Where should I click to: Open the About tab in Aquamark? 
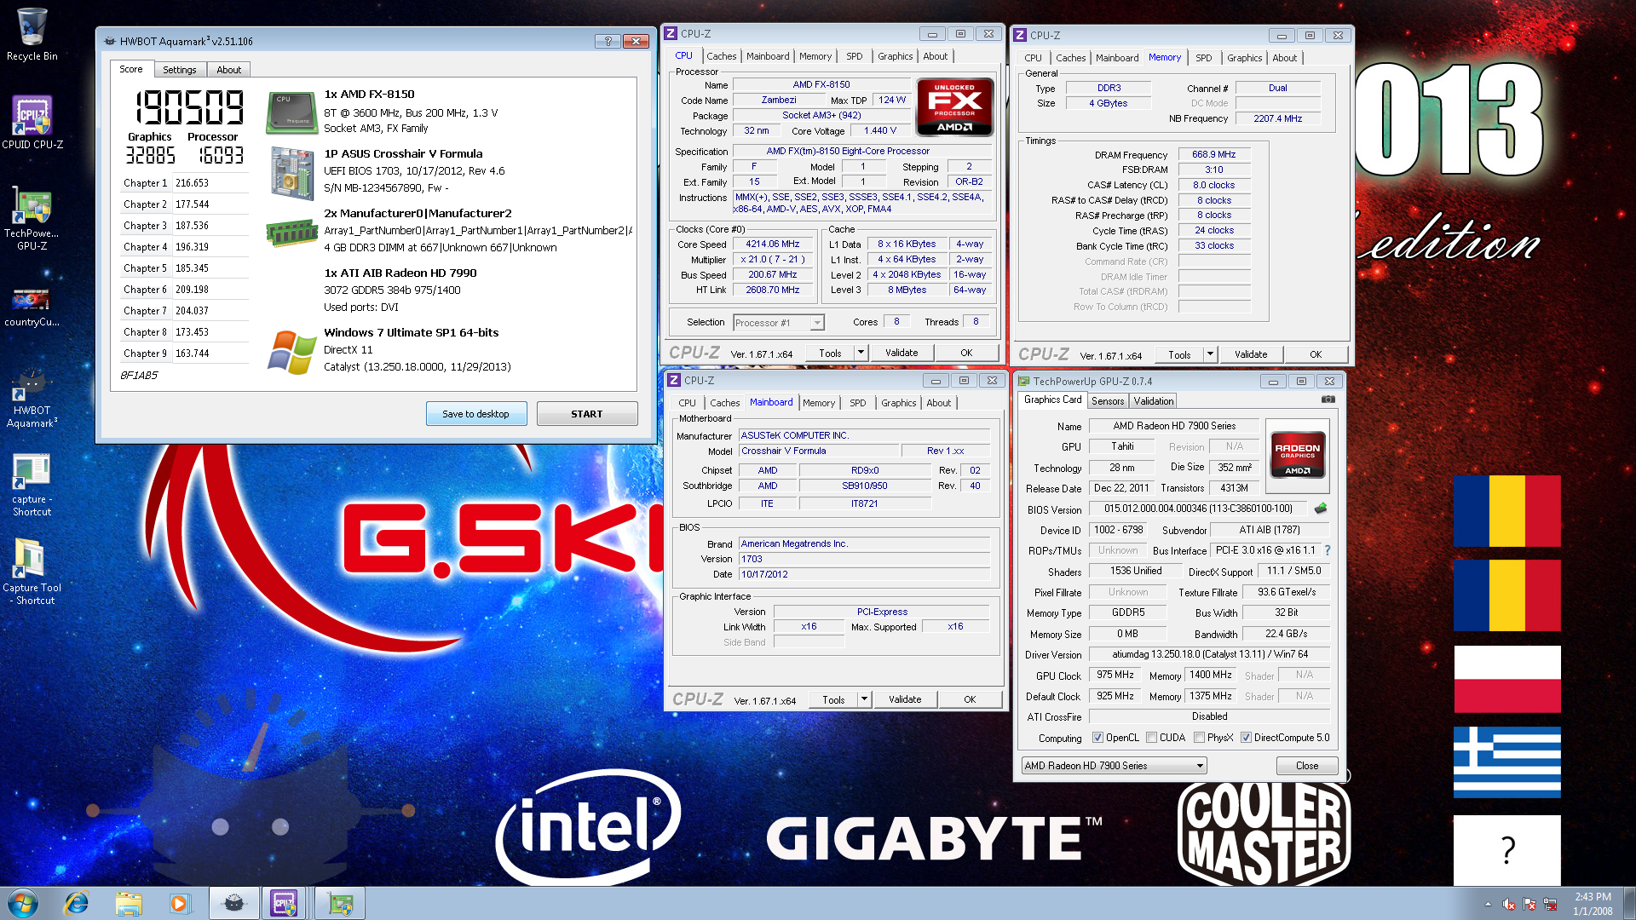point(228,70)
